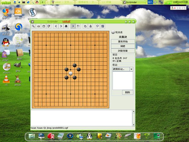Select the veket file manager taskbar entry
The image size is (189, 142).
pyautogui.click(x=63, y=2)
